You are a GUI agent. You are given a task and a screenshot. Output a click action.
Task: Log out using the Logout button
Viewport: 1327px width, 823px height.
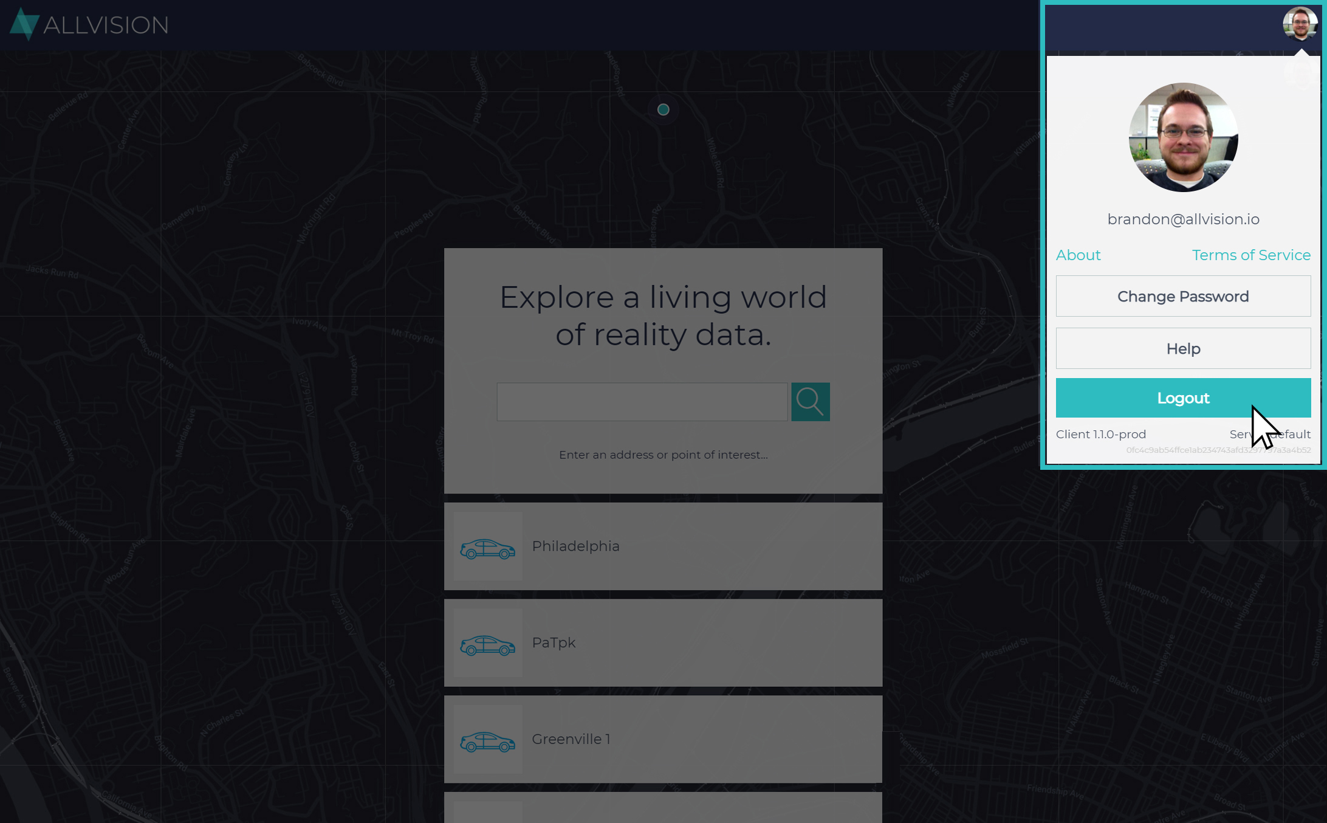point(1182,398)
